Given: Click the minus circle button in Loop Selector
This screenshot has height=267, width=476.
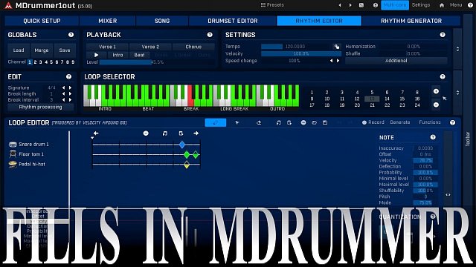Looking at the screenshot, I should click(436, 105).
